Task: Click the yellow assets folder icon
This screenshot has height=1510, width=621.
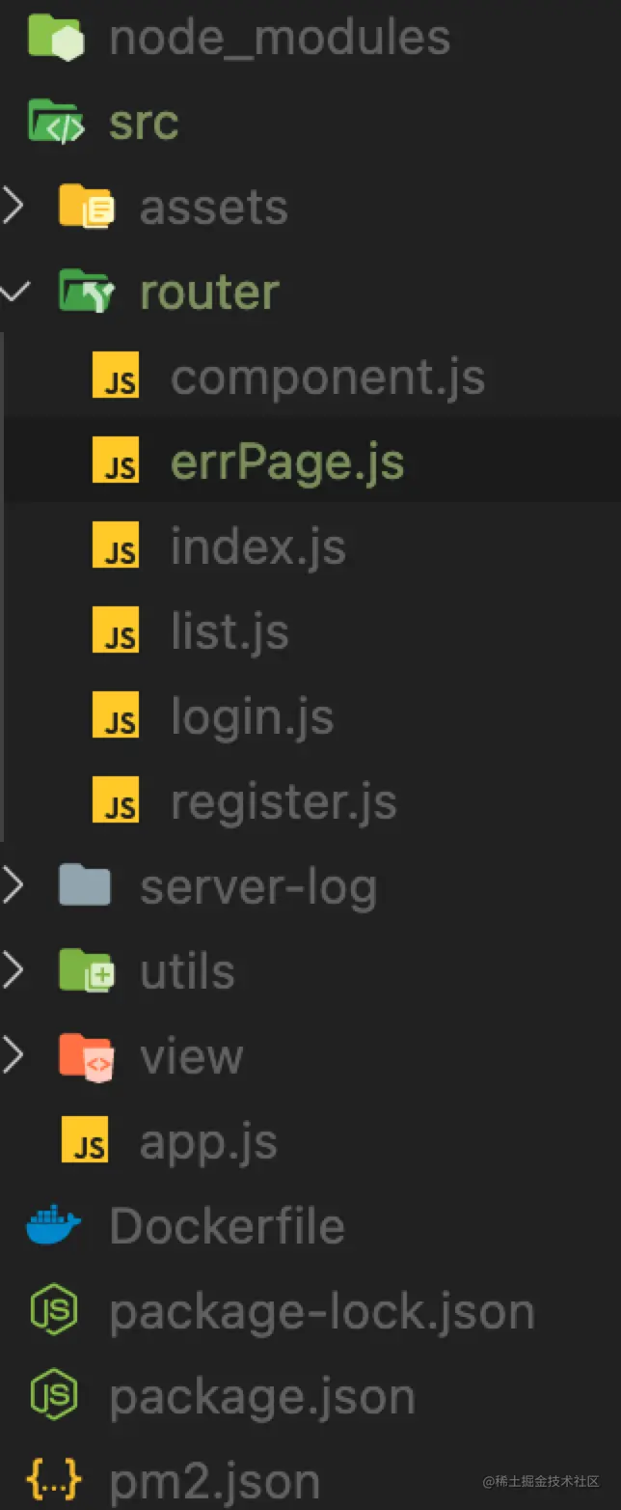Action: (86, 206)
